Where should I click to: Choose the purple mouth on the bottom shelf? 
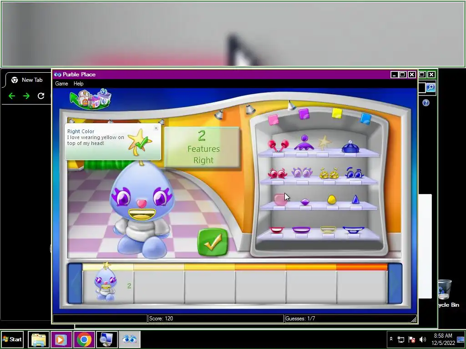pos(301,230)
